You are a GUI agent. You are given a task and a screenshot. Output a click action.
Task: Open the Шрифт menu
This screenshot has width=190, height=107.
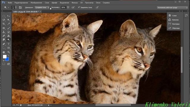pyautogui.click(x=54, y=3)
